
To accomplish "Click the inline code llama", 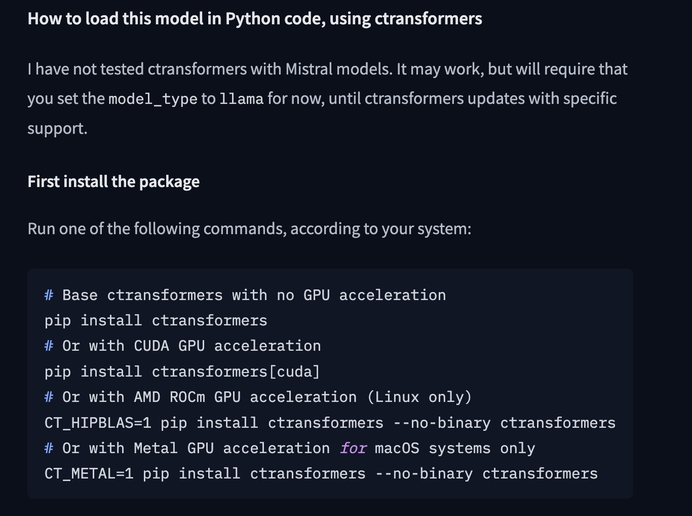I will pyautogui.click(x=241, y=98).
